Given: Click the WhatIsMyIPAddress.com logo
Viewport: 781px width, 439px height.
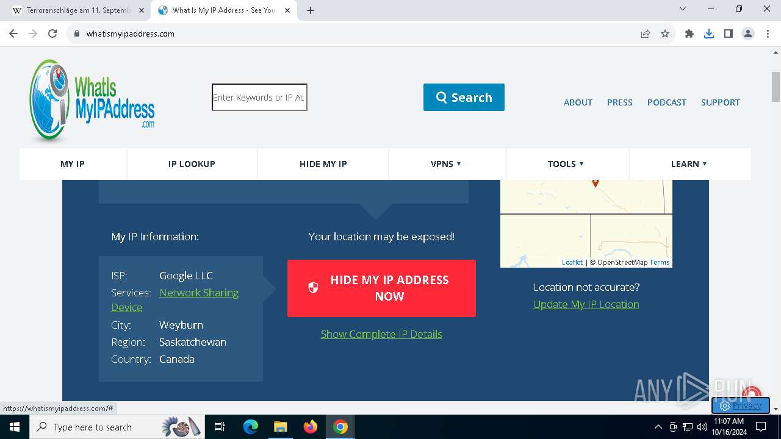Looking at the screenshot, I should (92, 100).
